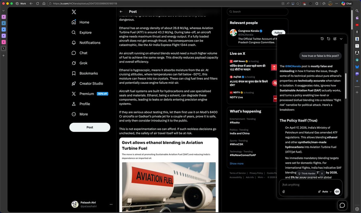
Task: Open the Privacy Policy link
Action: click(256, 173)
